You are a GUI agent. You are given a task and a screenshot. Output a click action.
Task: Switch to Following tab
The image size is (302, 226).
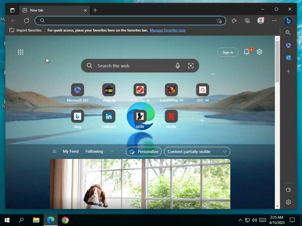click(94, 152)
